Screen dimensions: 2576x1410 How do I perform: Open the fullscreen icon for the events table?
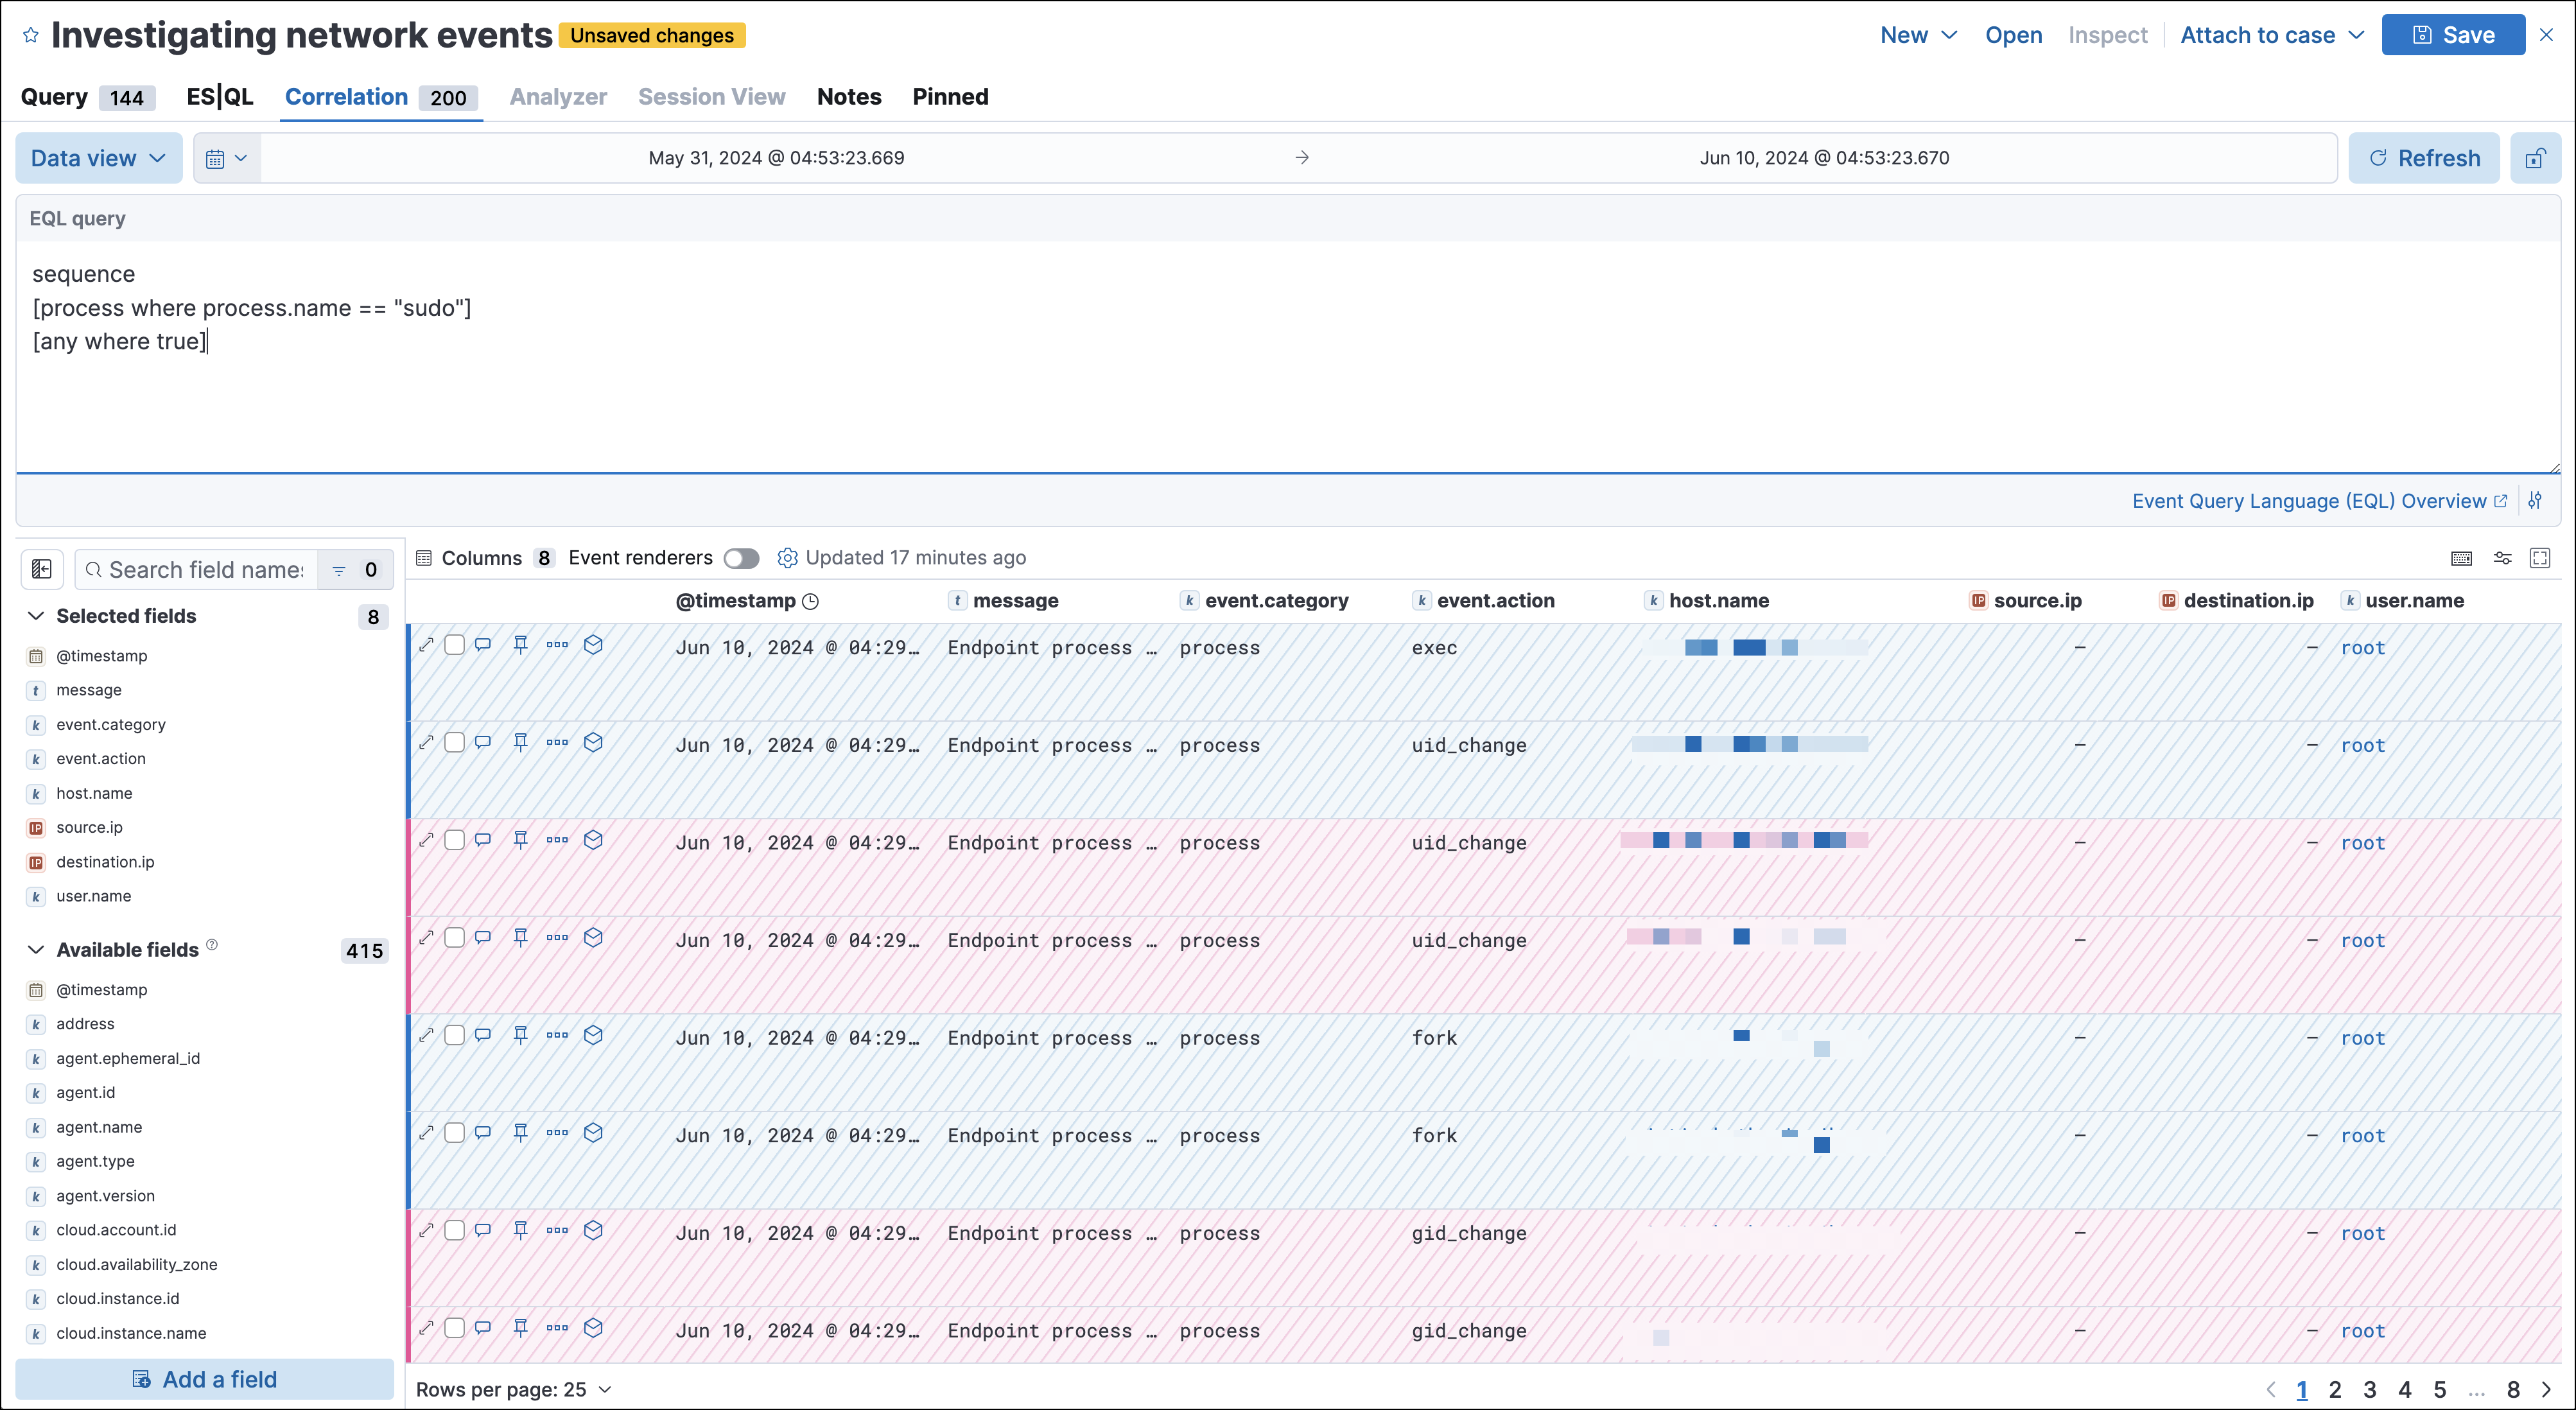pyautogui.click(x=2540, y=558)
